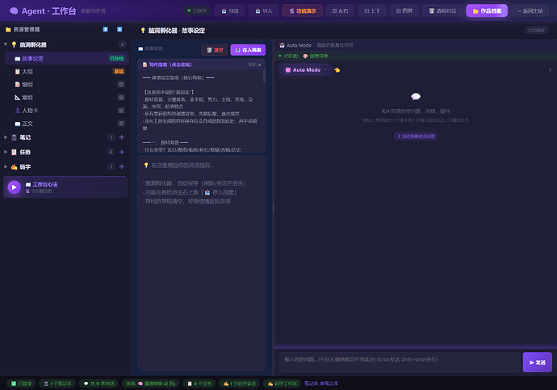Viewport: 557px width, 390px height.
Task: Click the 章纲 ruler icon
Action: pyautogui.click(x=18, y=98)
